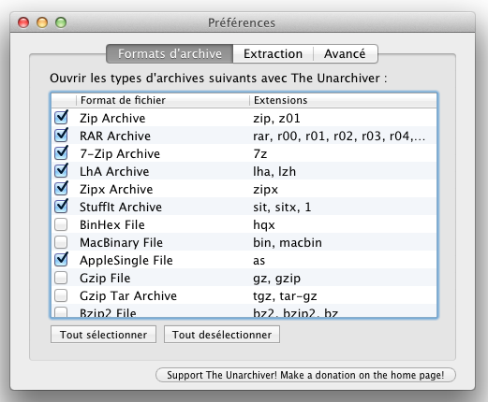
Task: Select the Zipx Archive row text
Action: 116,190
